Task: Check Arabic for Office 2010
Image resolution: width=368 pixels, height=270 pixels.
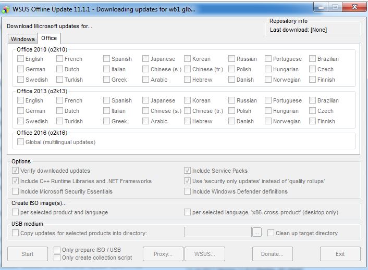Action: pos(146,80)
